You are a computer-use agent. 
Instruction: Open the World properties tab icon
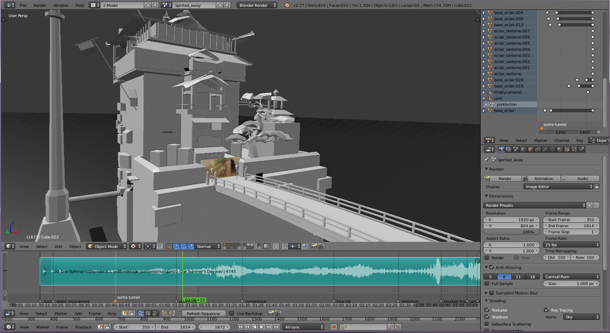523,149
